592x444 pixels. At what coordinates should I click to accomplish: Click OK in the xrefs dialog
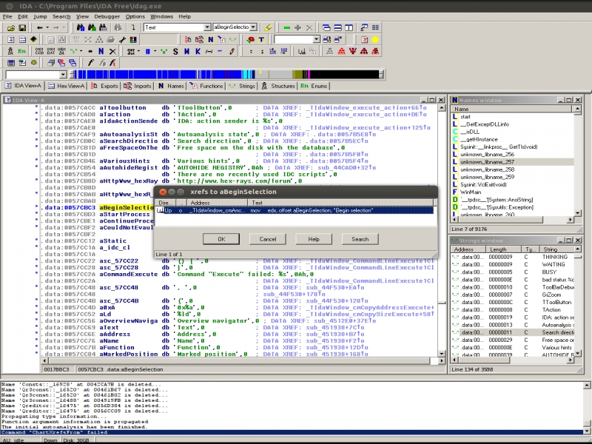coord(222,239)
